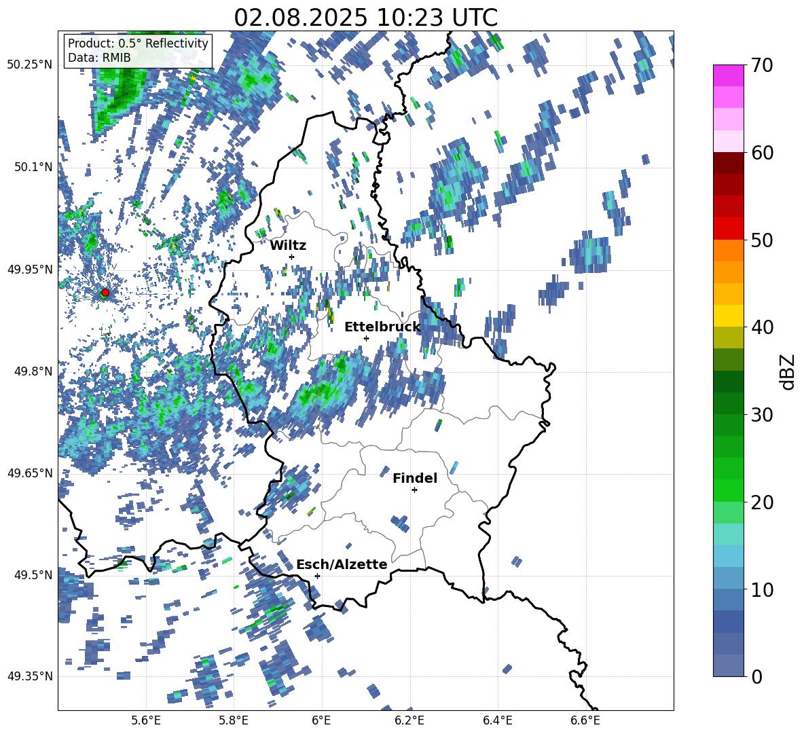The height and width of the screenshot is (734, 804).
Task: Click the 49.95°N latitude label
Action: click(30, 270)
